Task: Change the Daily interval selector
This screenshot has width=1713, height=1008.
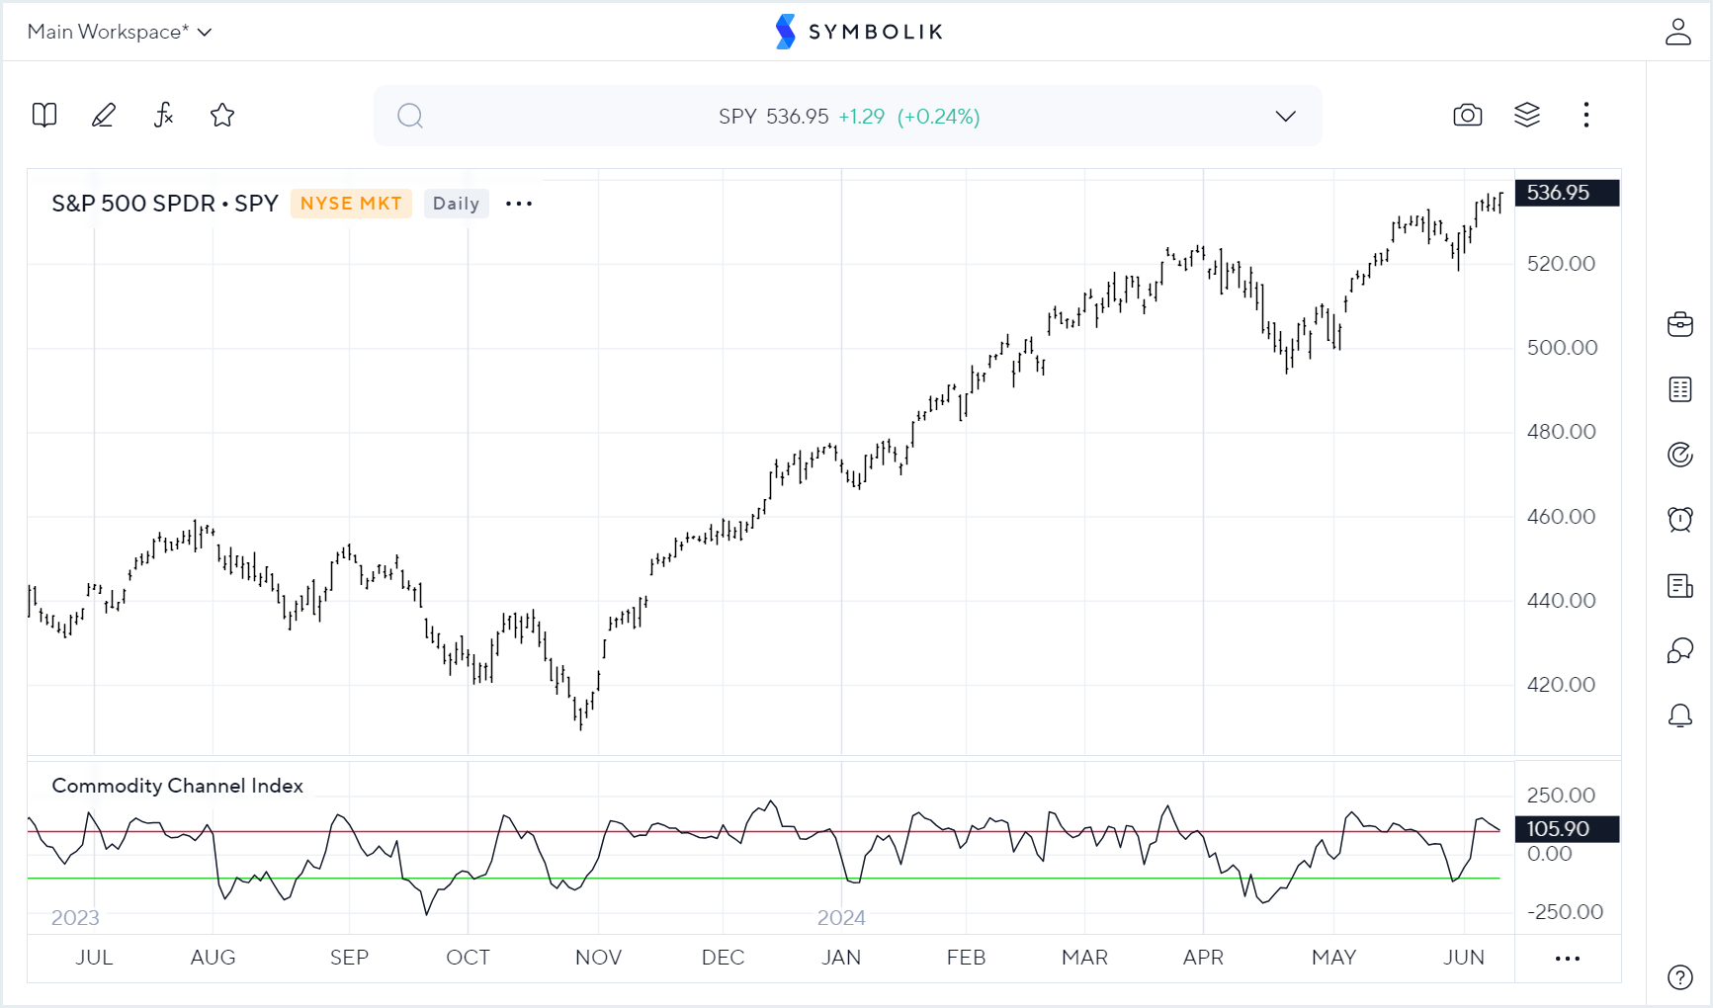Action: pyautogui.click(x=456, y=204)
